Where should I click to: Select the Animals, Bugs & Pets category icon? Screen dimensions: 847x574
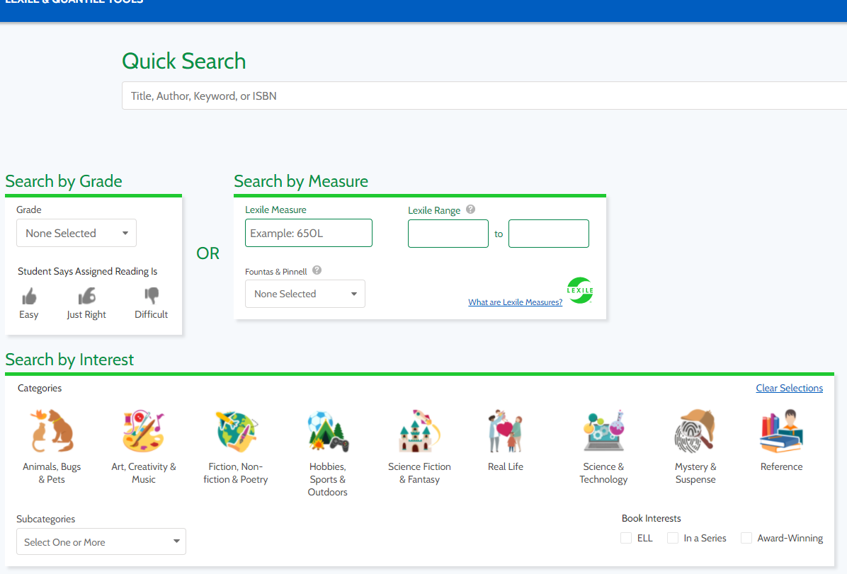pyautogui.click(x=52, y=431)
